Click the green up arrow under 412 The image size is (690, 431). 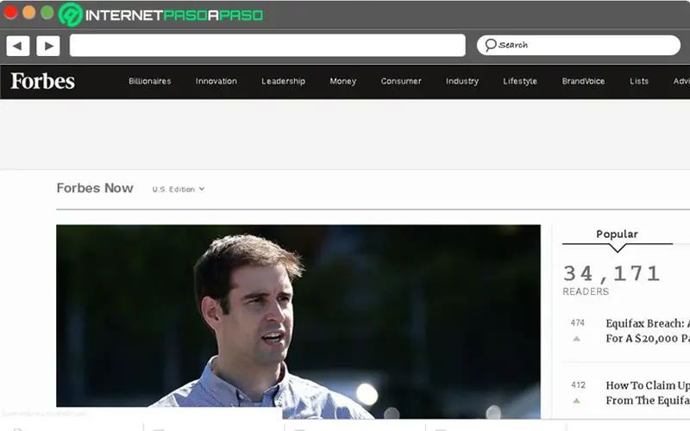[x=576, y=401]
